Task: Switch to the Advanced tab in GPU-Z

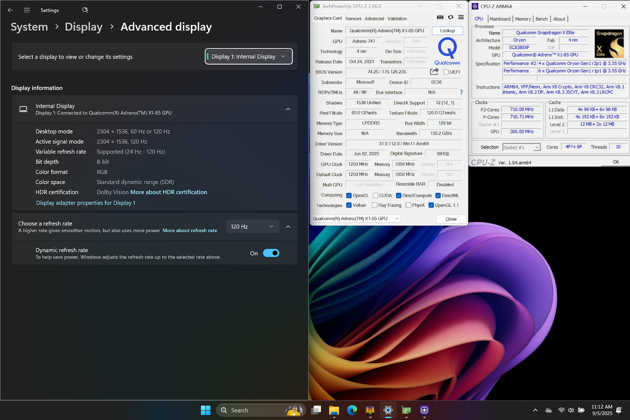Action: tap(374, 19)
